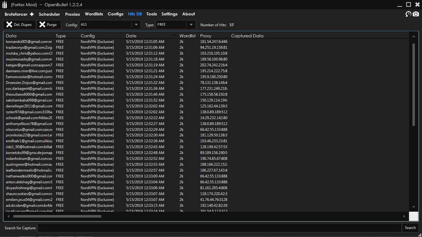Open the Configs tab

pos(116,14)
